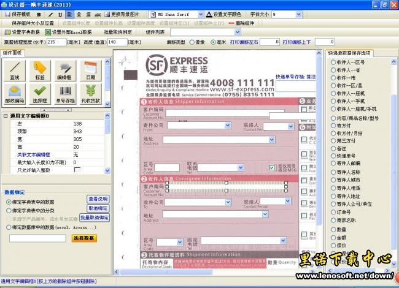This screenshot has height=288, width=399.
Task: Click the 查看说明 button
Action: [x=98, y=199]
